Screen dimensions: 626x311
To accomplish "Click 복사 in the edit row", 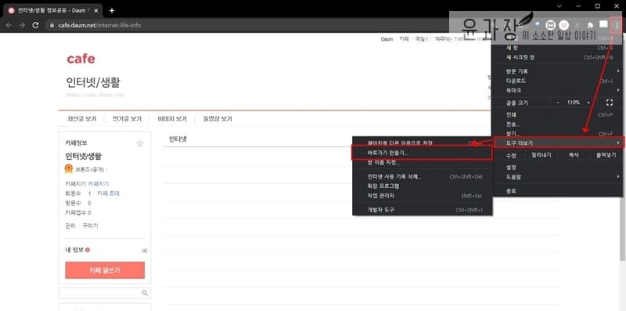I will [574, 155].
